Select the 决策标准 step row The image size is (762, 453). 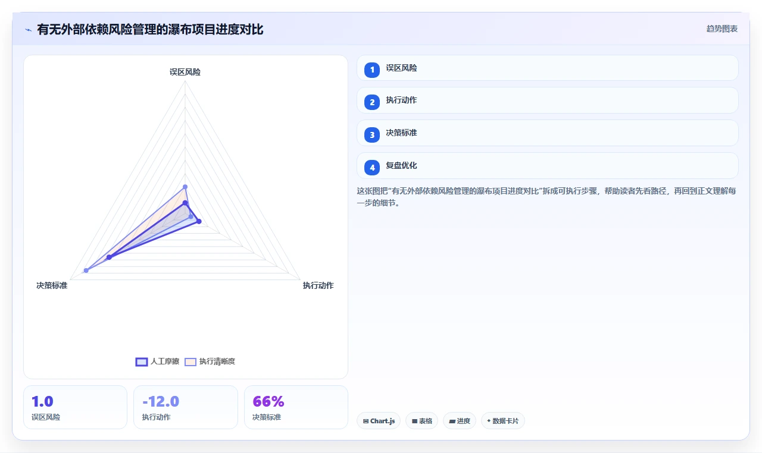[x=547, y=133]
